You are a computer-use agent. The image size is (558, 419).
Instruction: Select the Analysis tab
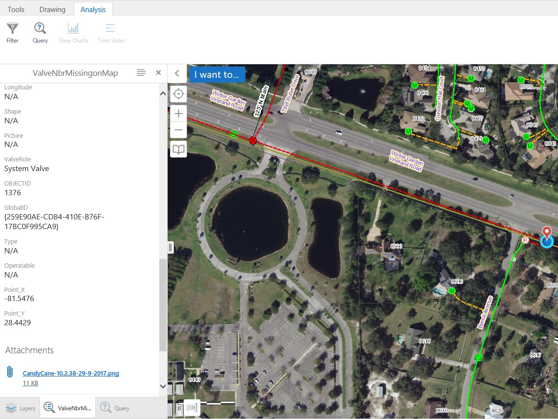[93, 9]
